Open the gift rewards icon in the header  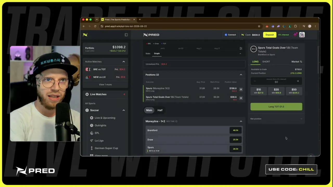click(295, 35)
